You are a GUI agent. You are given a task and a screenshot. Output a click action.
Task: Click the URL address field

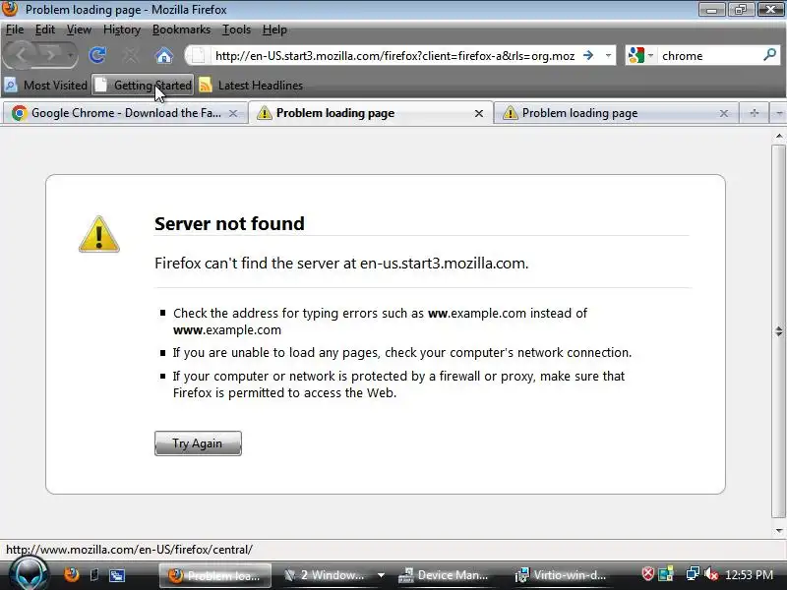click(394, 56)
